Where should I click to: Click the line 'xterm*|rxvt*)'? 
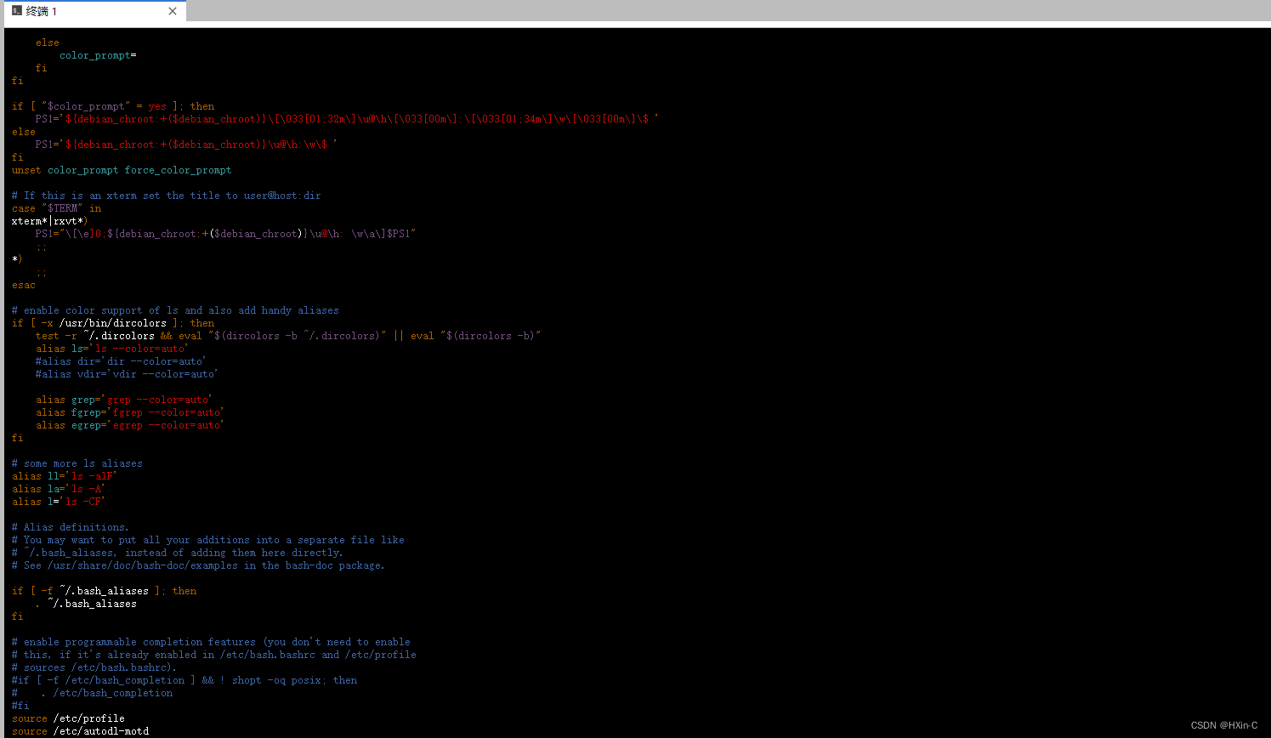pyautogui.click(x=50, y=221)
